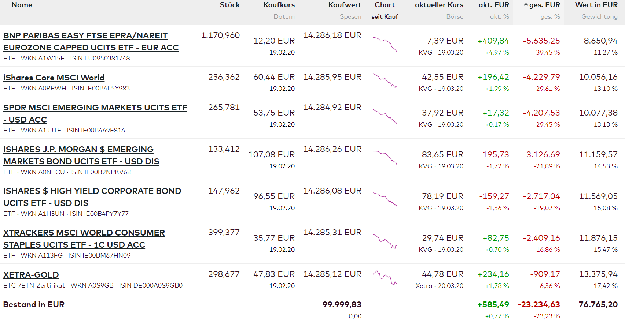Click the SPDR Emerging Markets sparkline chart

(x=385, y=116)
